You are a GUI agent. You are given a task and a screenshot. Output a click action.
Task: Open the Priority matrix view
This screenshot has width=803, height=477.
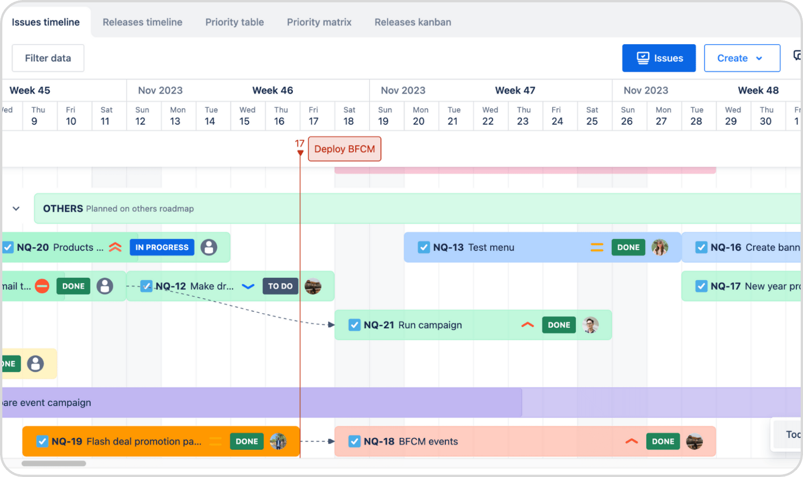click(319, 22)
